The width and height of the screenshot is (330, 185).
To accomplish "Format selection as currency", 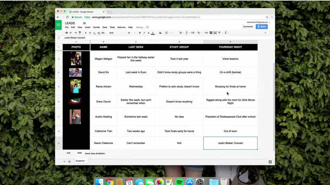I will 86,33.
